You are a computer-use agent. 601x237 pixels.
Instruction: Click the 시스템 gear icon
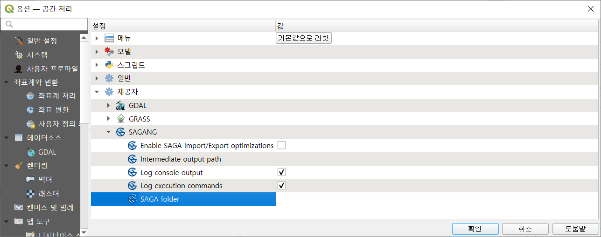[19, 55]
